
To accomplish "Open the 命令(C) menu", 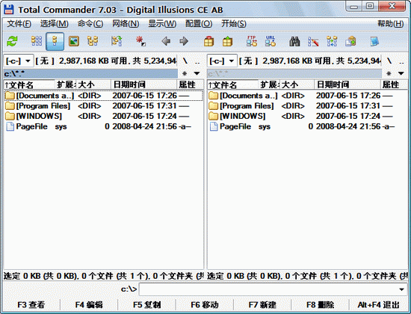I will click(x=90, y=24).
